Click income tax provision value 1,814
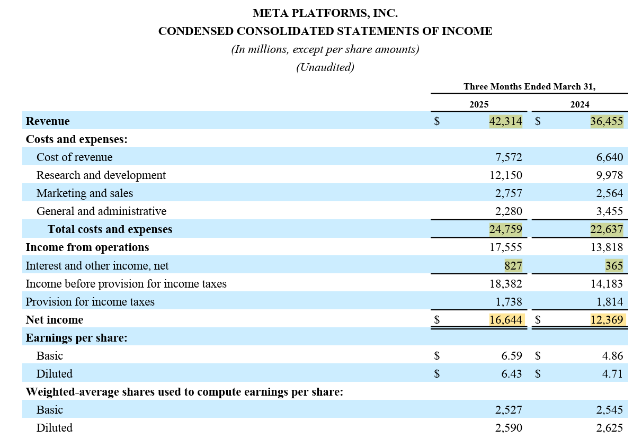Image resolution: width=633 pixels, height=438 pixels. [x=610, y=301]
